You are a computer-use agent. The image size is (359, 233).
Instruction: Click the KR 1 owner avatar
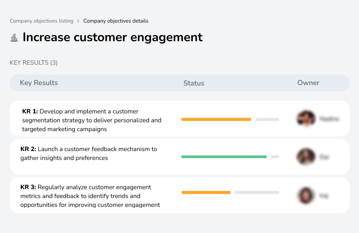[x=306, y=119]
